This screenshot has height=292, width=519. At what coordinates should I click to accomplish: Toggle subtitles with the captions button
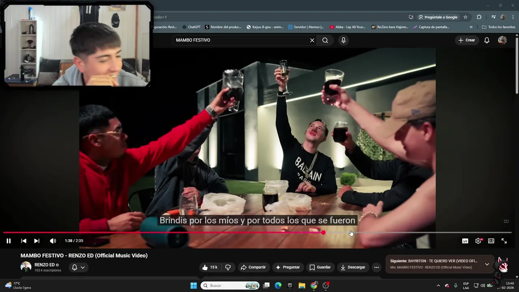pos(465,241)
